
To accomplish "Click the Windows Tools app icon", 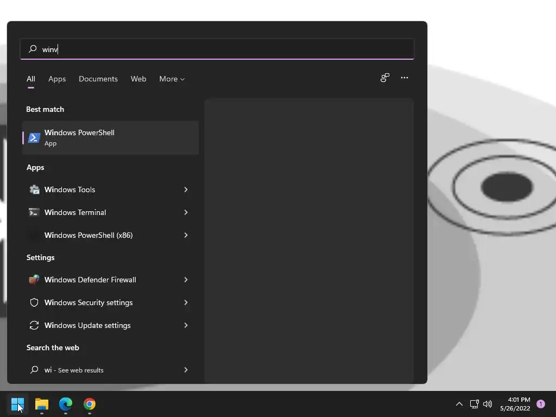I will [x=34, y=189].
